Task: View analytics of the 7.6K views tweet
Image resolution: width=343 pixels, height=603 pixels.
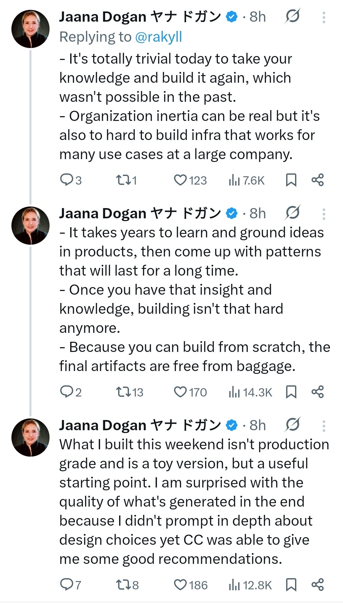Action: (234, 180)
